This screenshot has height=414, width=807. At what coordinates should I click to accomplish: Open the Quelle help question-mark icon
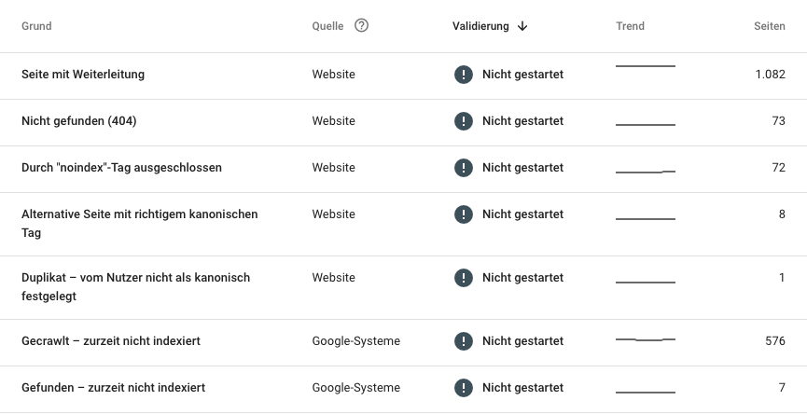(x=361, y=25)
